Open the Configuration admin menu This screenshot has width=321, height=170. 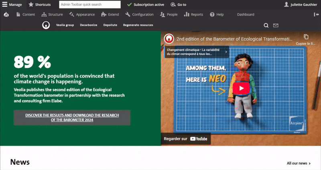coord(139,14)
